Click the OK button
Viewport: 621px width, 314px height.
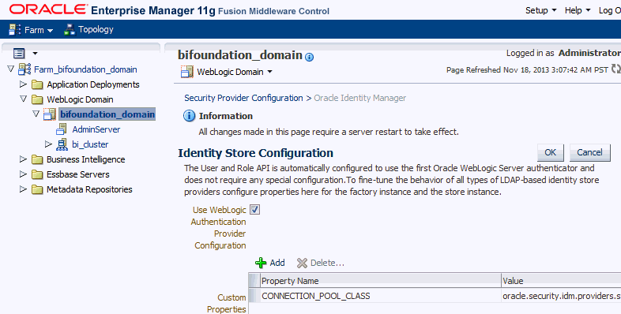pos(551,152)
